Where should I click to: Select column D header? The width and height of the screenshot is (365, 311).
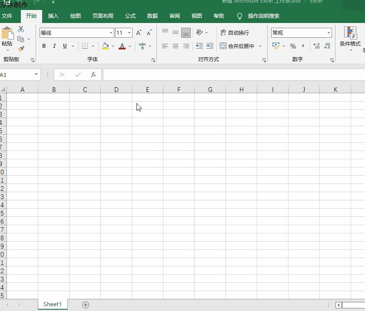116,89
